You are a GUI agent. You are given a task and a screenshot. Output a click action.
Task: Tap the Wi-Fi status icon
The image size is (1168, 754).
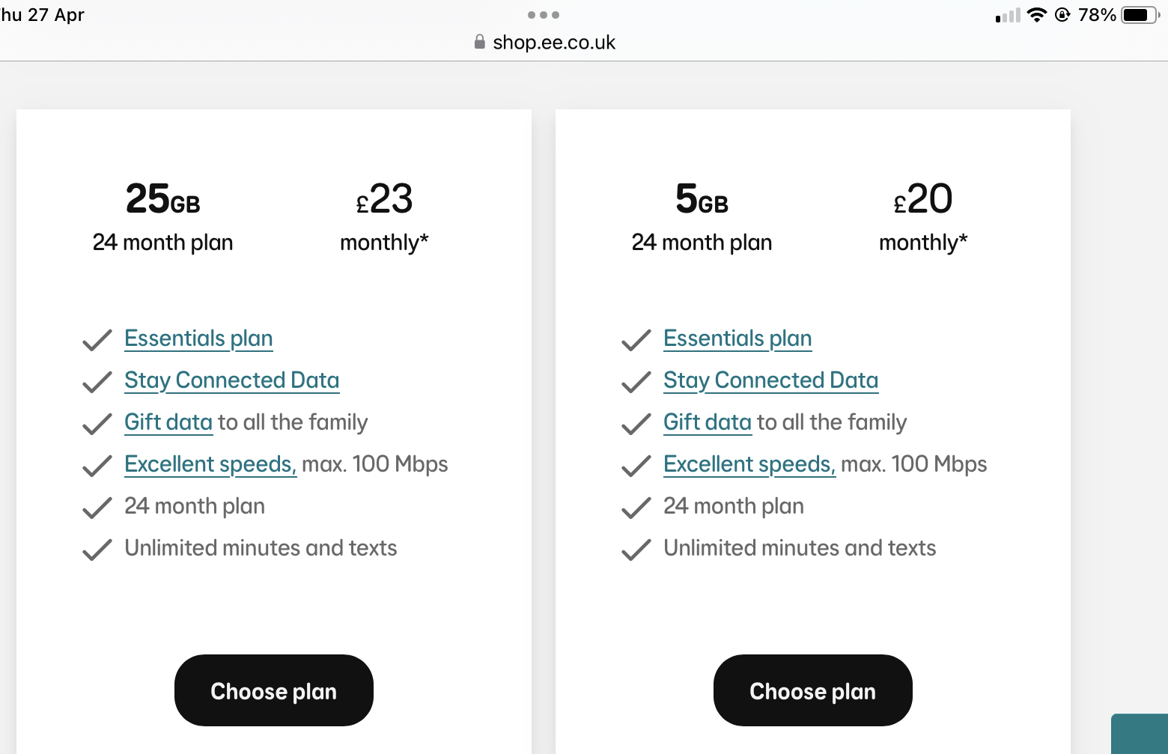coord(1037,15)
